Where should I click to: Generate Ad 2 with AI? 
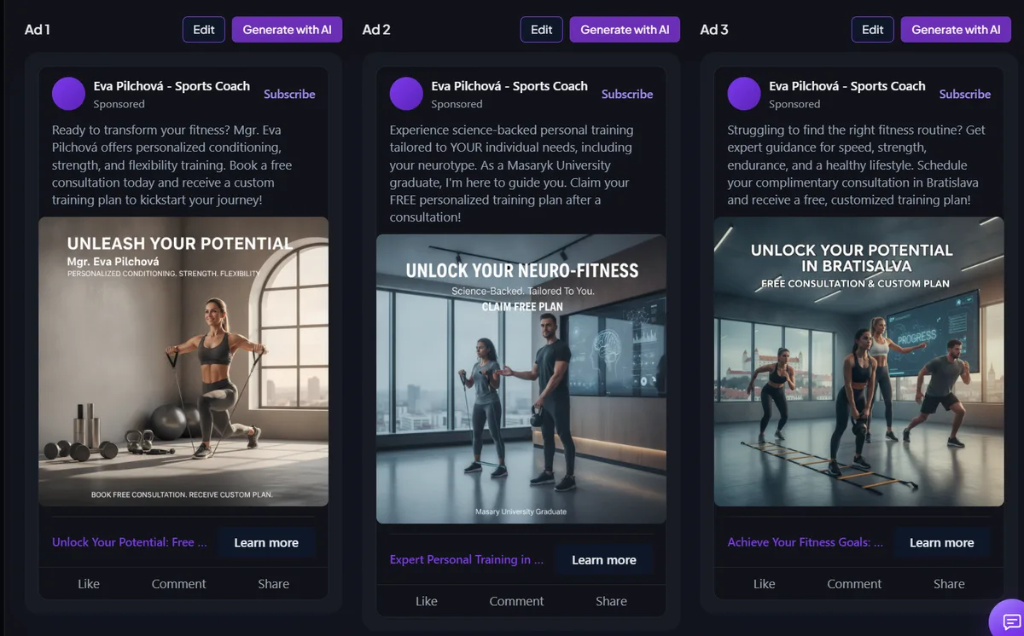(x=625, y=29)
